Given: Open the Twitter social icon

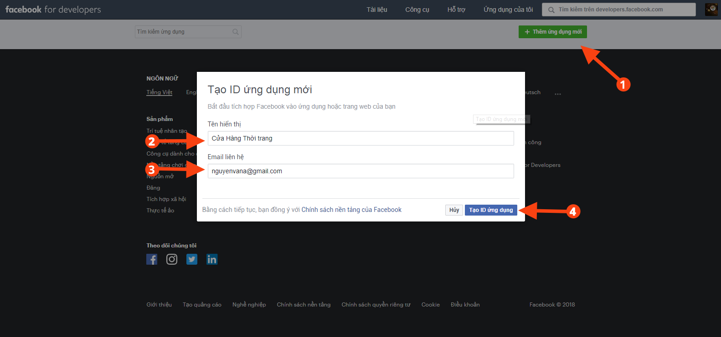Looking at the screenshot, I should (x=192, y=259).
